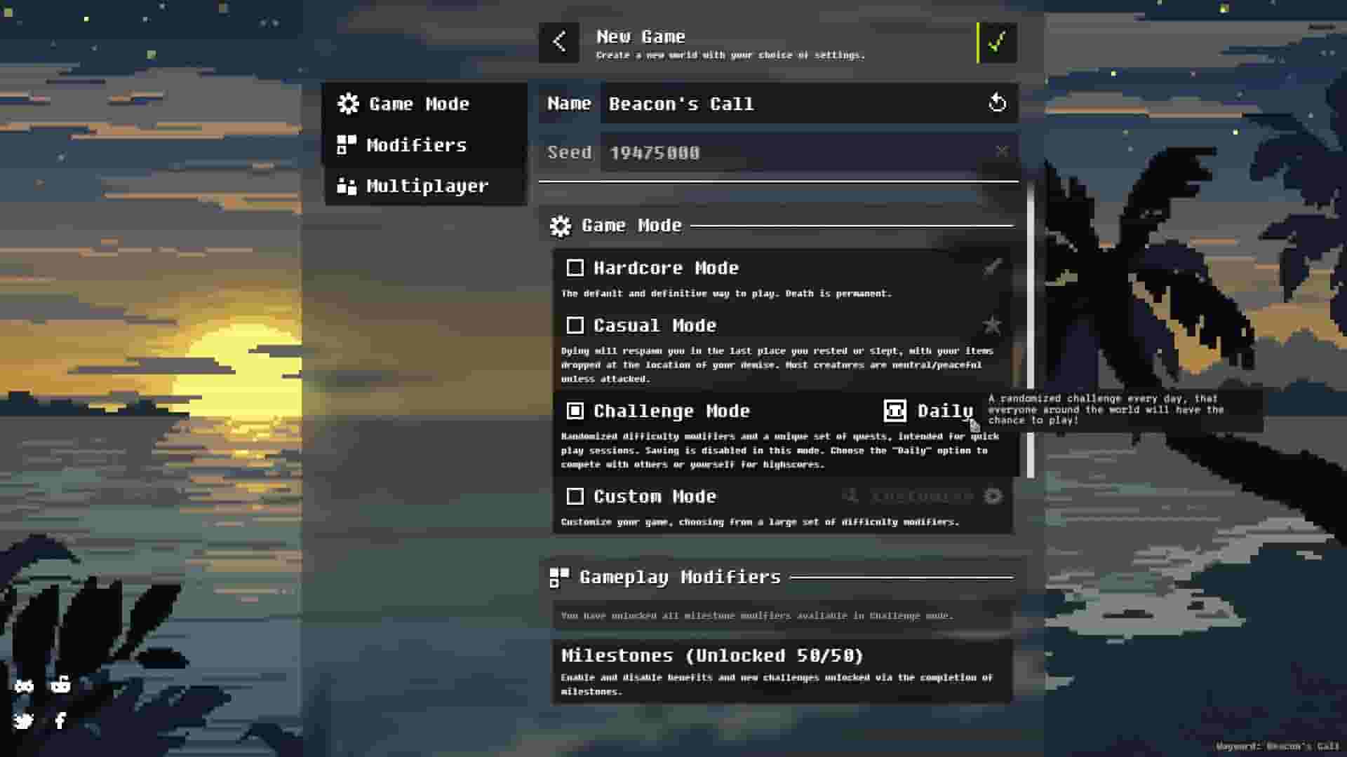Open the Twitter icon in bottom-left corner

point(25,721)
